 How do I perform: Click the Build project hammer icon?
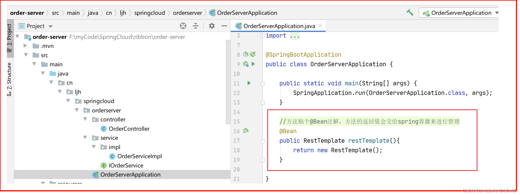pos(410,12)
